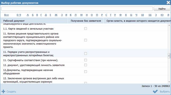Select row 12.Документы, подтверждающие наличие оборудования
Viewport: 171px width, 95px height.
[x=84, y=72]
